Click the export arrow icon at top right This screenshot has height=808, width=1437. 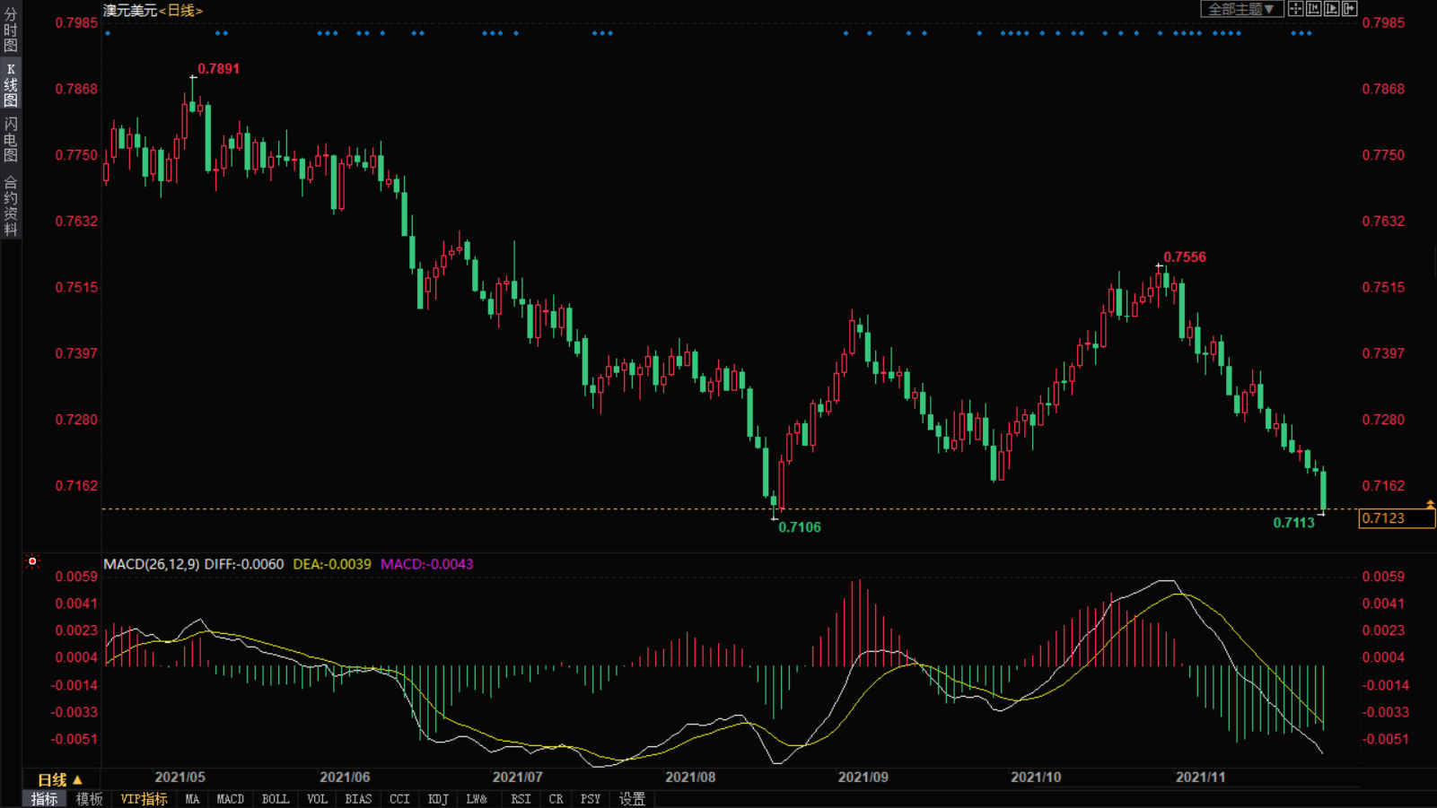(x=1349, y=9)
